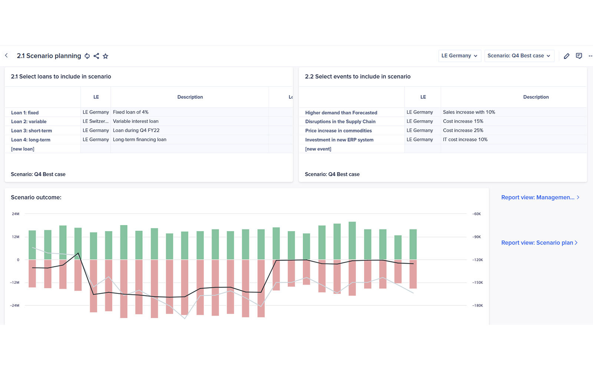This screenshot has height=370, width=593.
Task: Go to Report view: Scenario plan
Action: coord(539,243)
